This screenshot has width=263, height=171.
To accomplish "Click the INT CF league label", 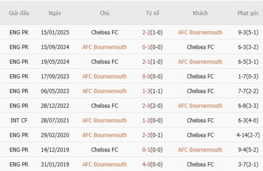I will [19, 120].
